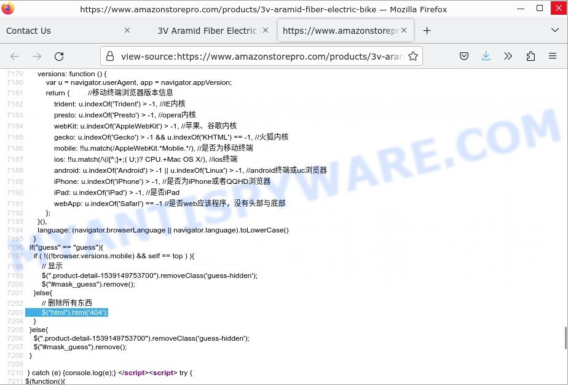Open the Save to Pocket button
568x385 pixels.
[x=464, y=56]
